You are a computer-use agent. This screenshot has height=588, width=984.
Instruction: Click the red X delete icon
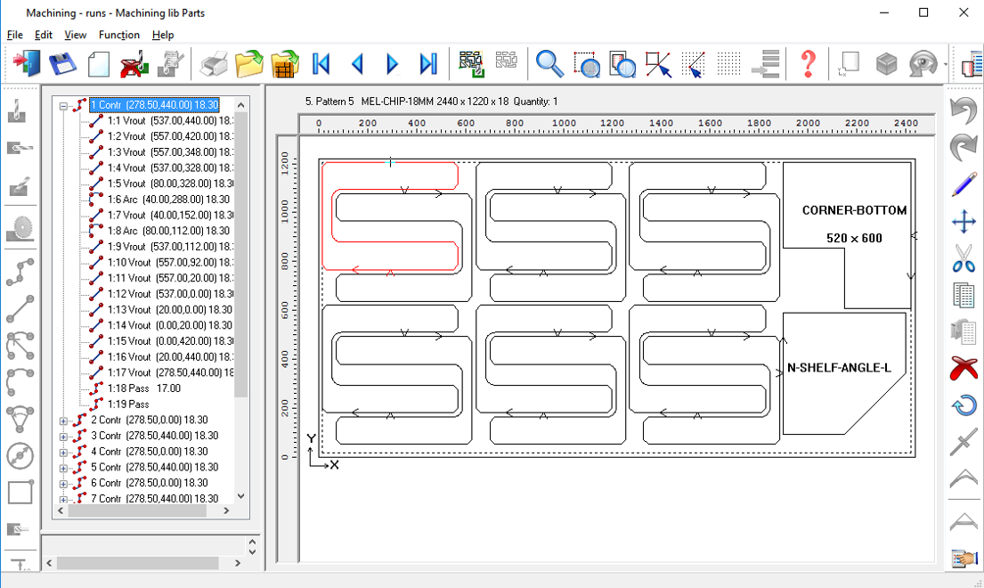tap(964, 368)
